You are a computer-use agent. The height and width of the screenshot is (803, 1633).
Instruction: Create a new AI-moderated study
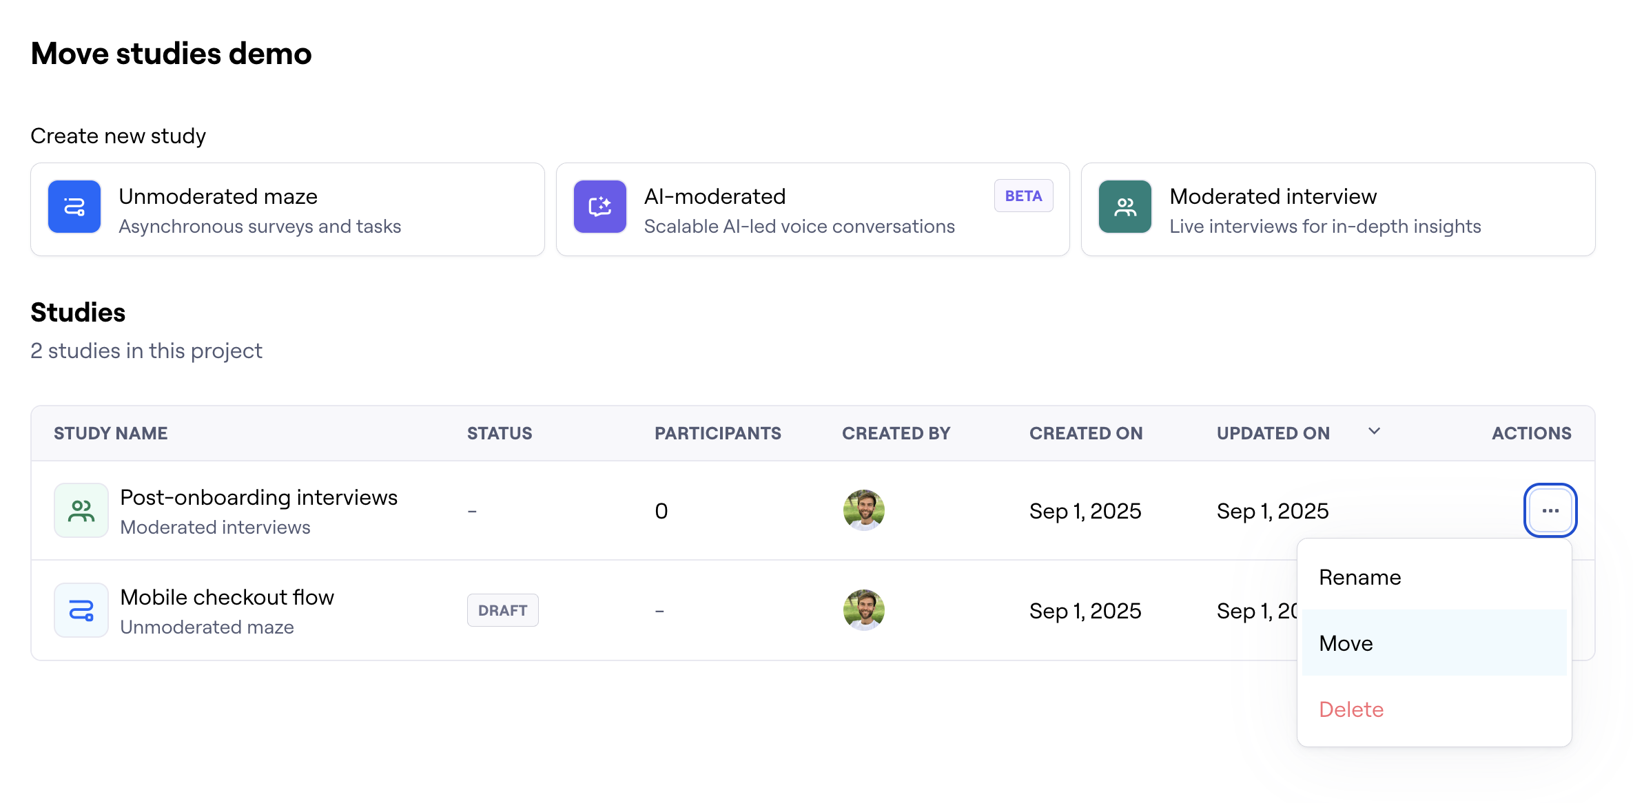812,209
